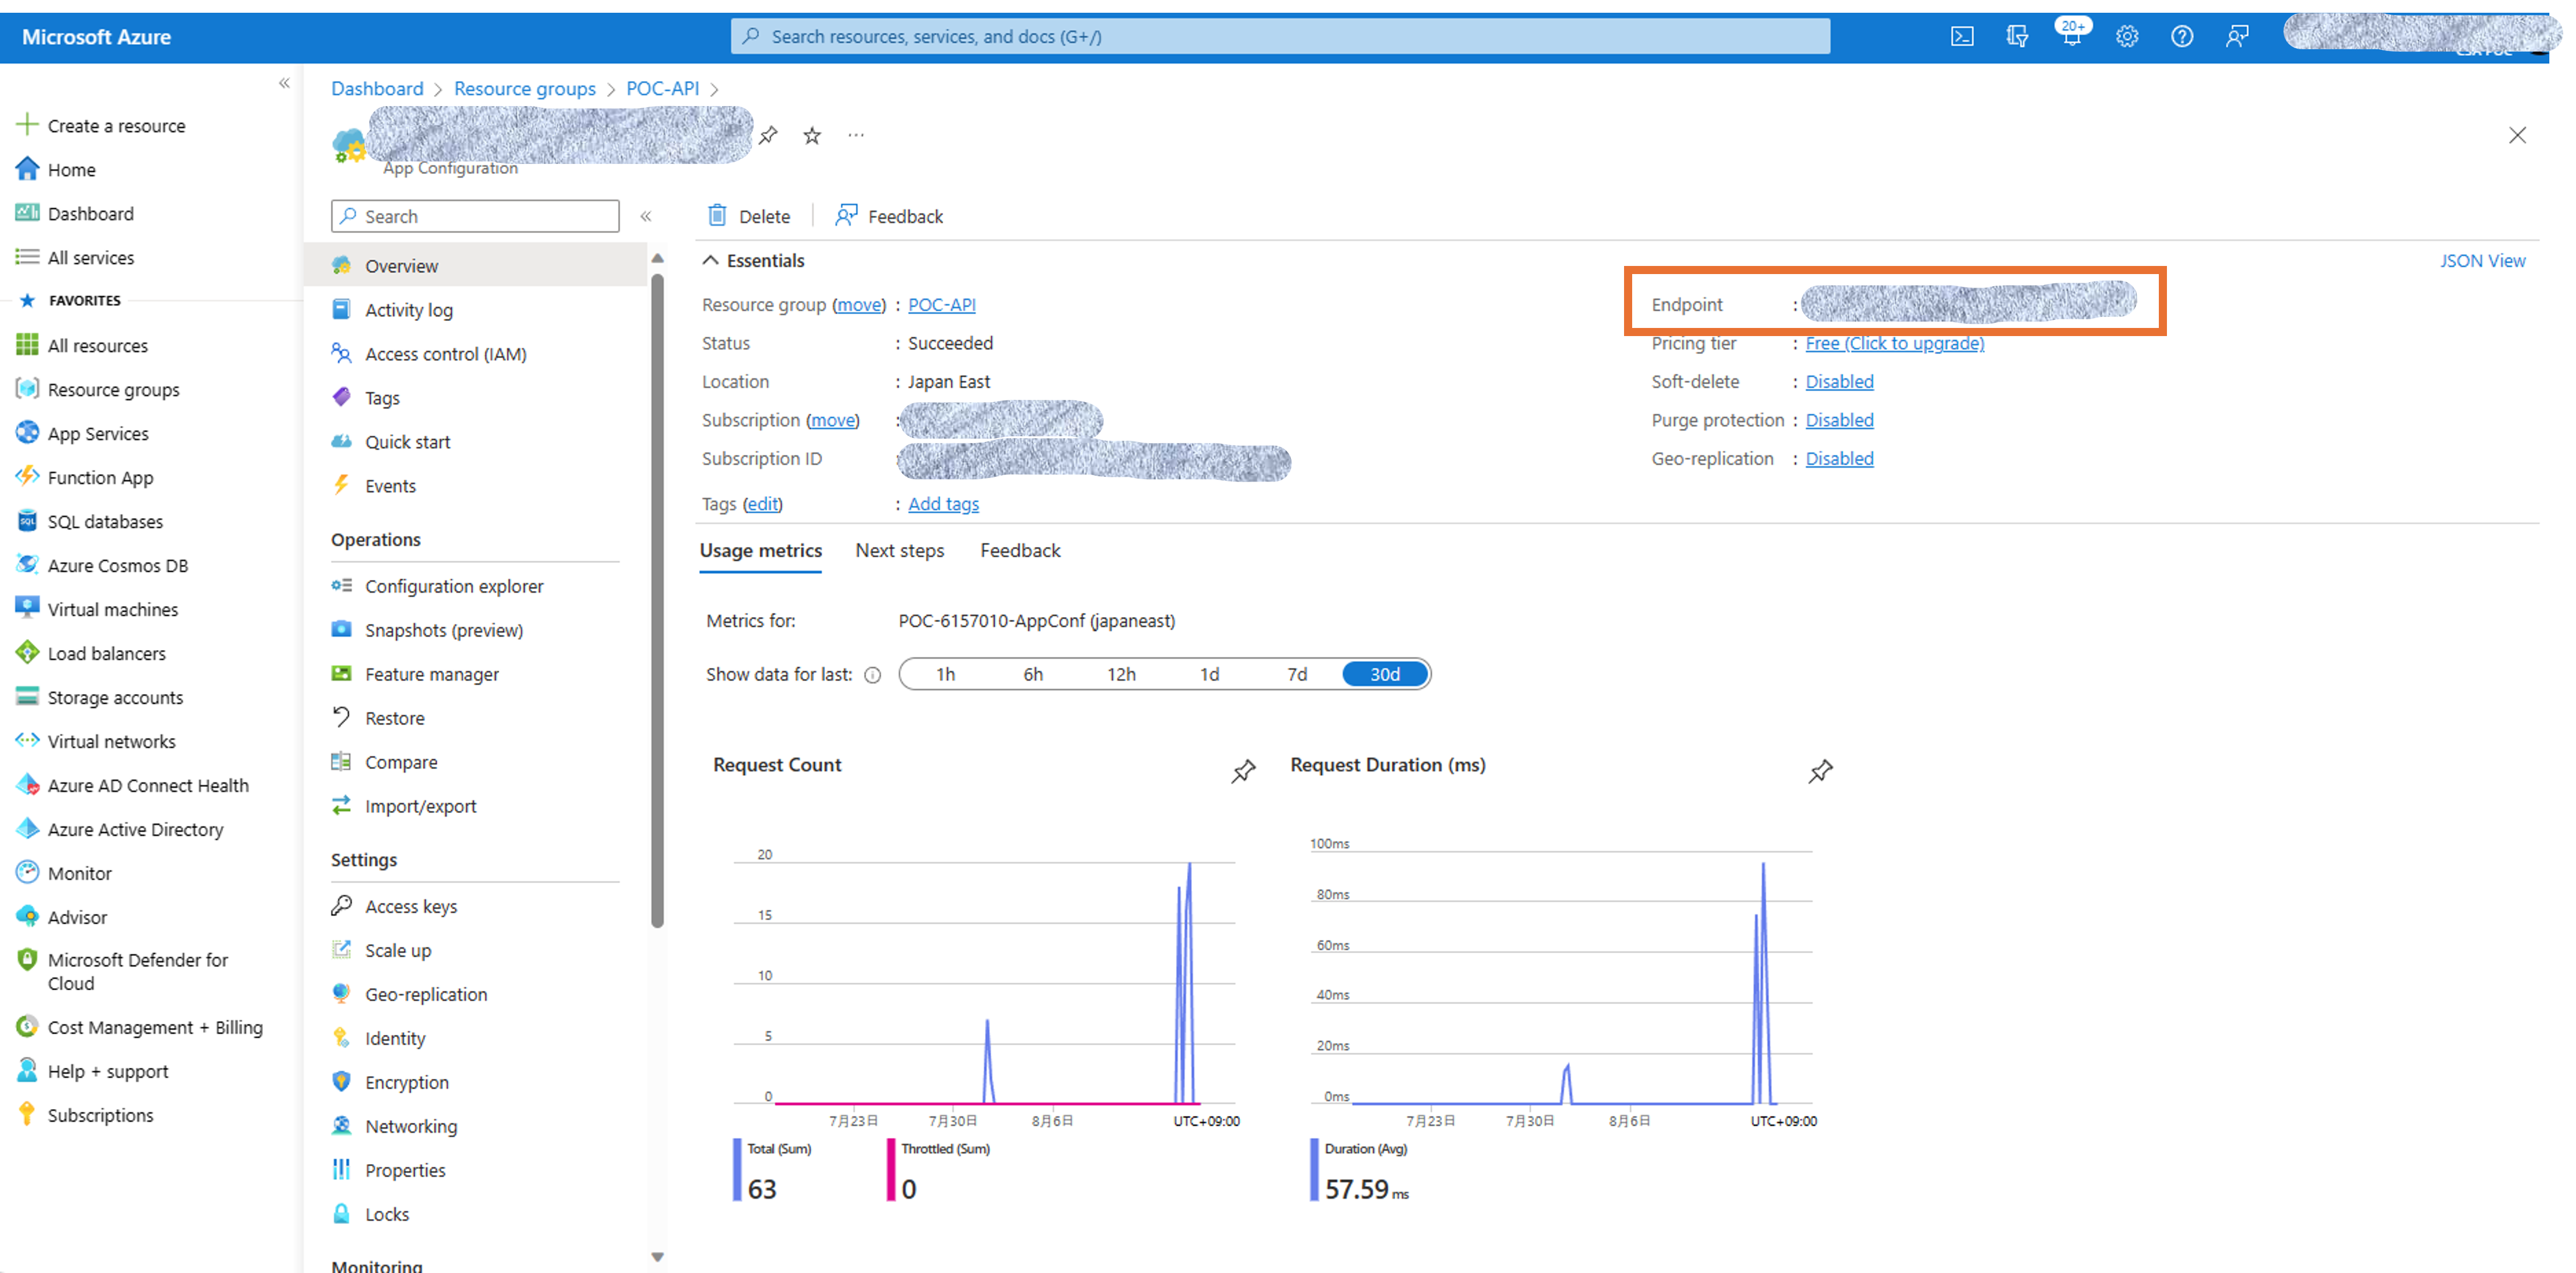
Task: Pin the Request Duration chart to dashboard
Action: coord(1820,771)
